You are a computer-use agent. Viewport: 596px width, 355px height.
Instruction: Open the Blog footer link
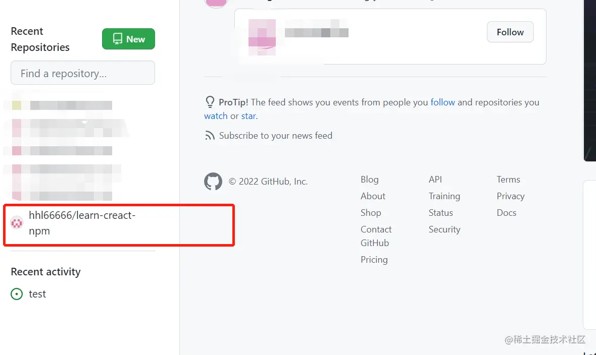click(x=369, y=179)
